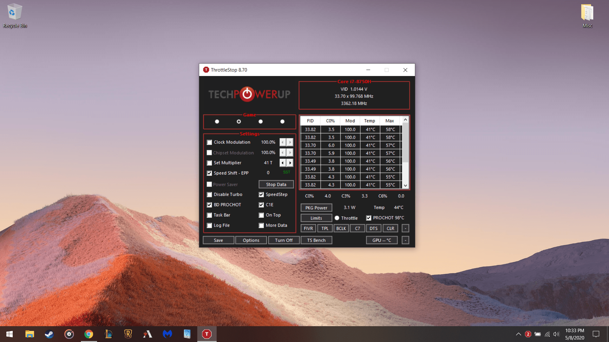Open Malwarebytes from the taskbar
This screenshot has width=609, height=342.
tap(167, 334)
